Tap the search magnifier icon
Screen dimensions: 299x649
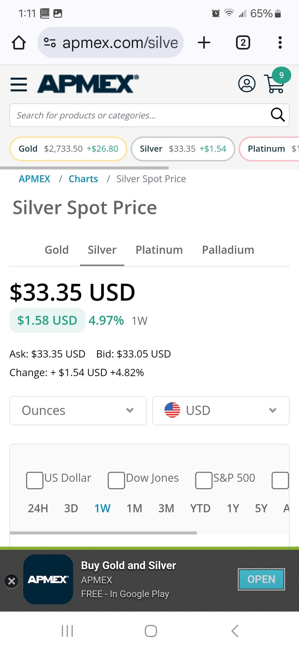pos(277,115)
